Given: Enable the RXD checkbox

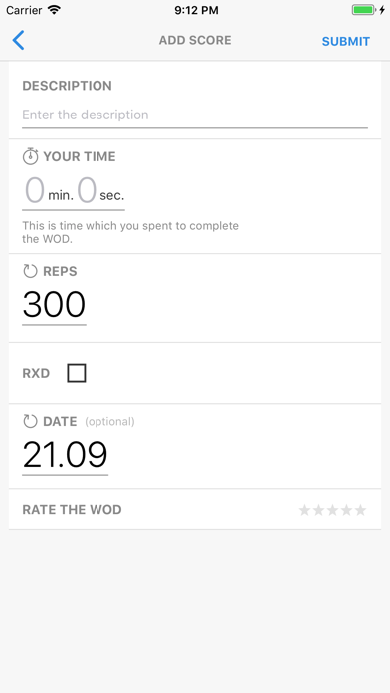Looking at the screenshot, I should (77, 373).
